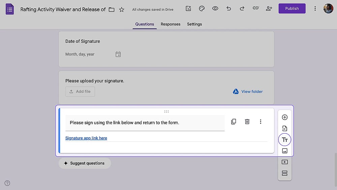Add a new question with plus icon
337x190 pixels.
pos(284,117)
